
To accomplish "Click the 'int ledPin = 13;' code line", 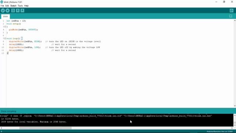I will [x=16, y=21].
